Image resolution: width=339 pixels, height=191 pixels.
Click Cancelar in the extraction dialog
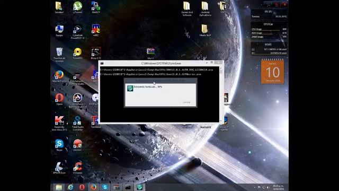[186, 102]
